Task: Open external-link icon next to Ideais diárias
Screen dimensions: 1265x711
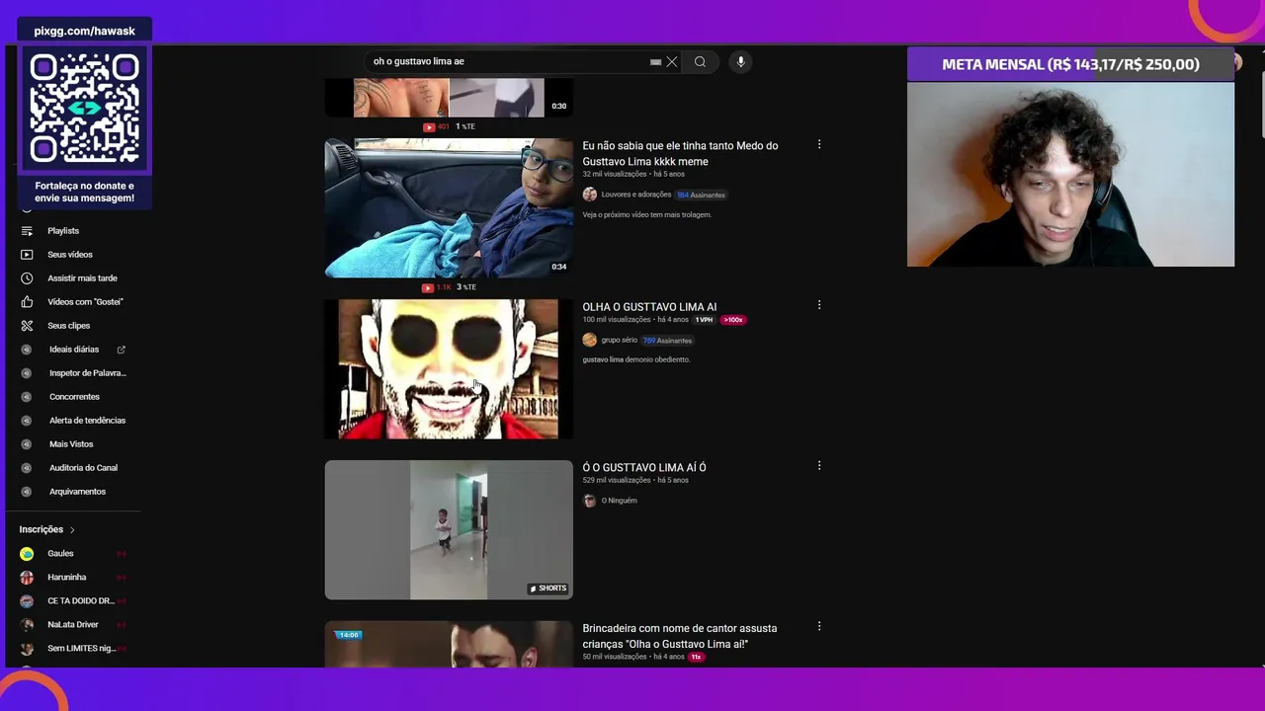Action: [x=122, y=350]
